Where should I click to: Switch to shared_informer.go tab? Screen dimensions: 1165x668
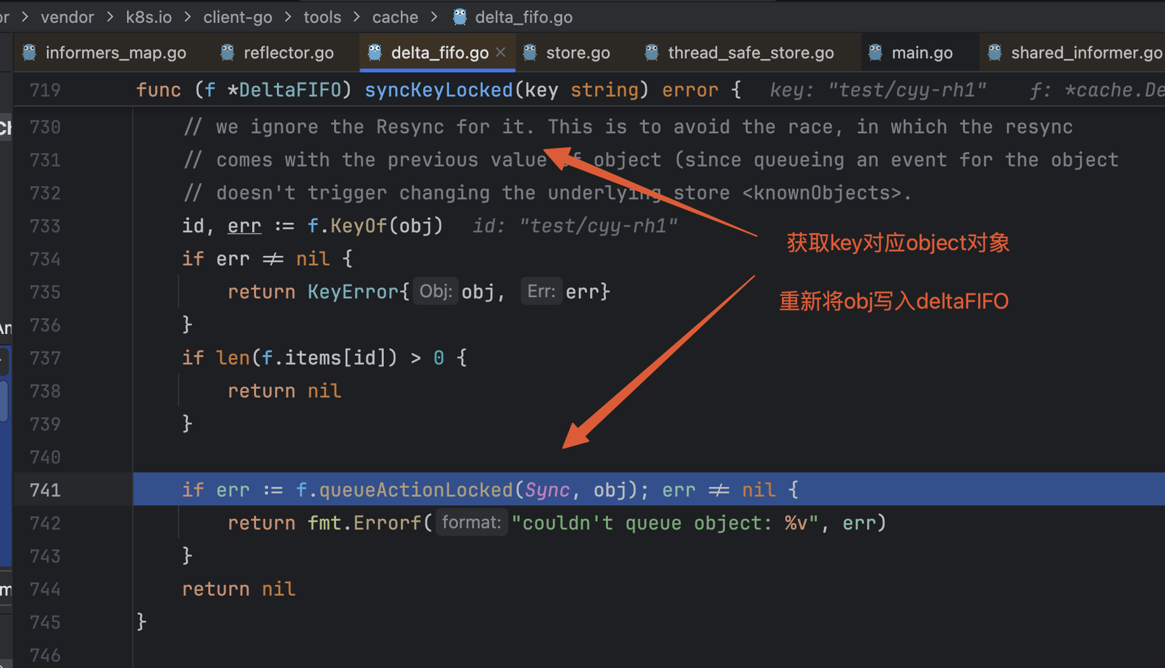click(x=1075, y=53)
